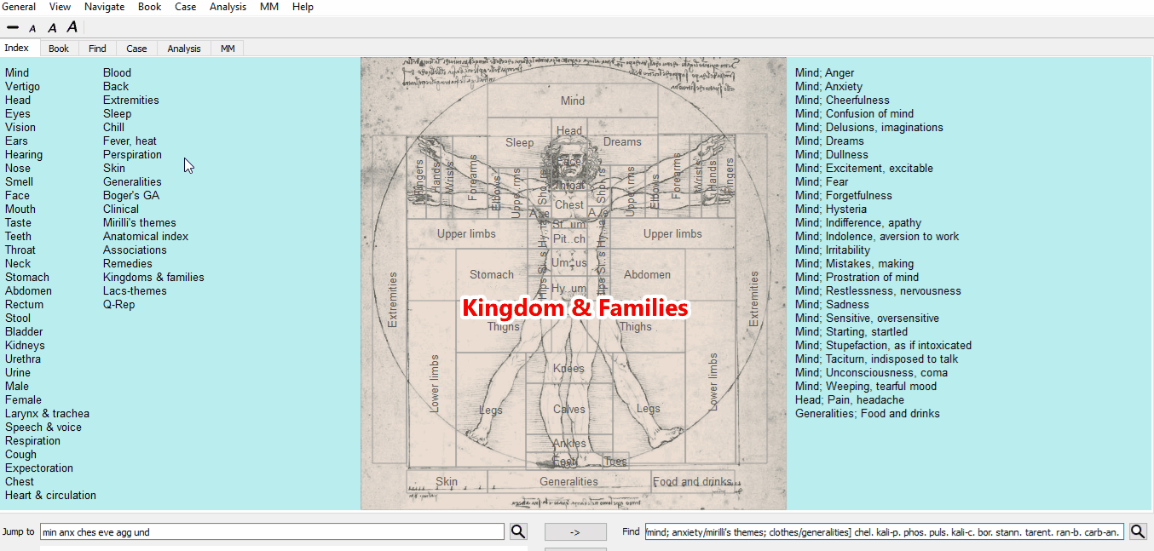
Task: Click the Food and drinks box on diagram
Action: click(692, 481)
